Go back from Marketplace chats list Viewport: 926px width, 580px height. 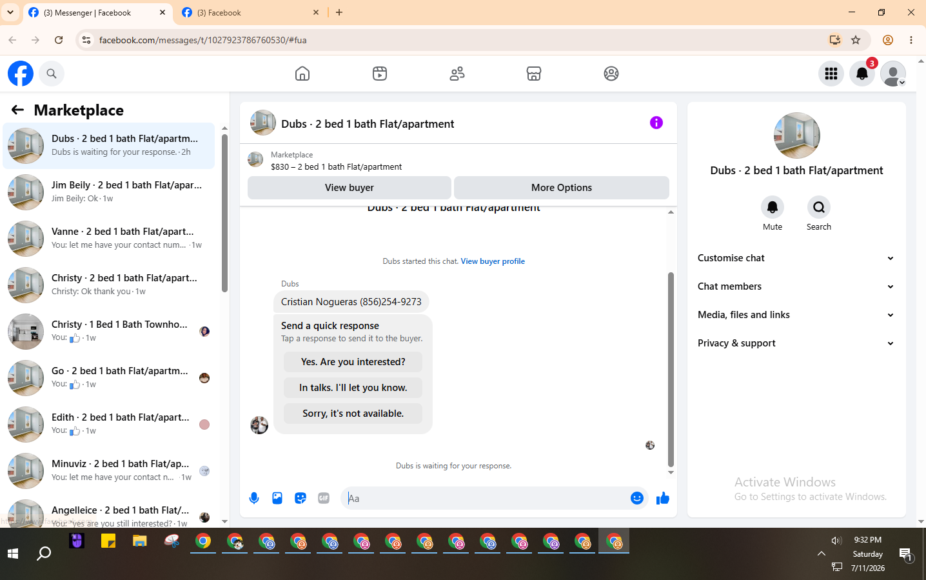coord(17,110)
